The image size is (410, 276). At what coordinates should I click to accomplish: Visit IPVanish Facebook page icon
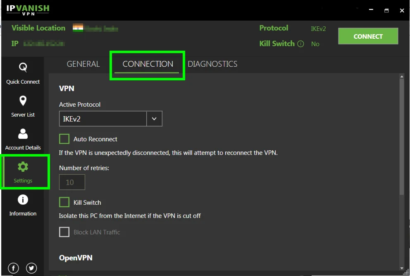point(13,268)
